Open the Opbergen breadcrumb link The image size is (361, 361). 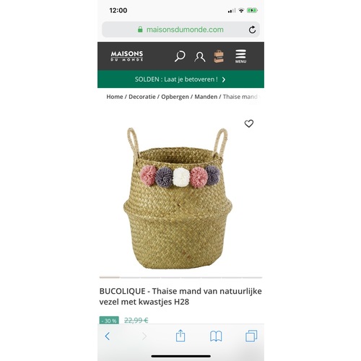tap(175, 97)
